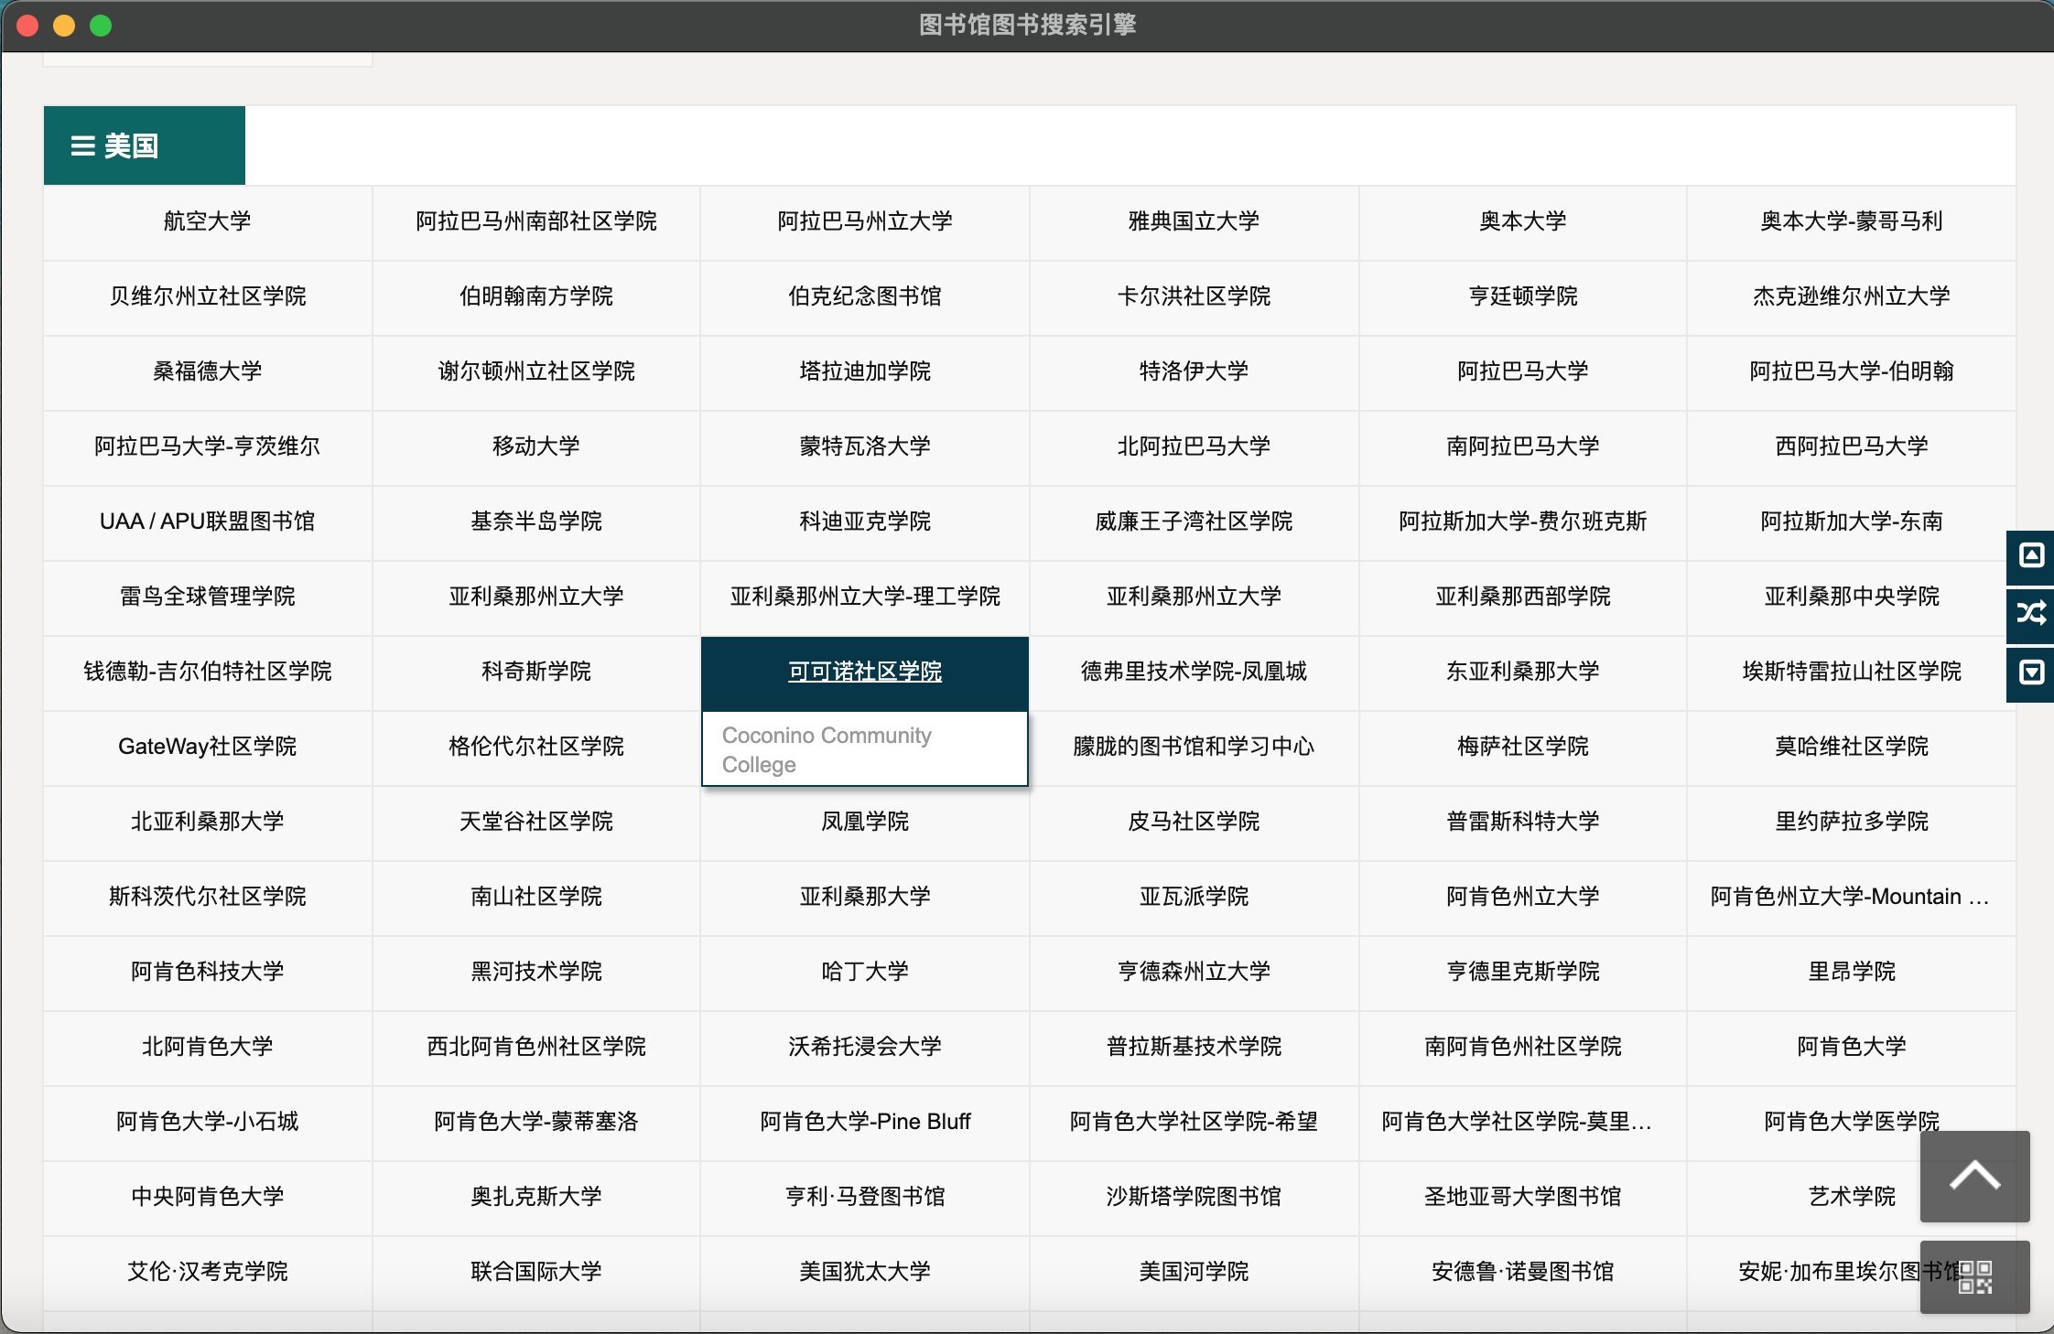The height and width of the screenshot is (1334, 2054).
Task: Open GateWay社区学院 entry
Action: [208, 747]
